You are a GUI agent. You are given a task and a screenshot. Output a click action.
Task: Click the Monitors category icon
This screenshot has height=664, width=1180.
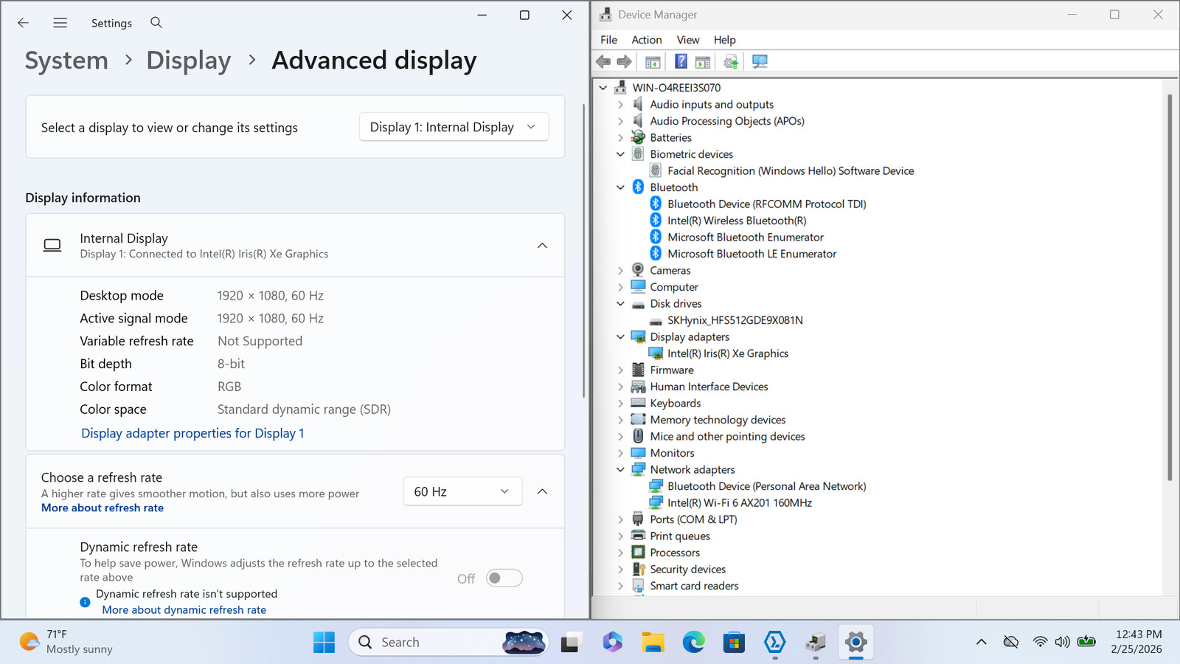tap(638, 453)
